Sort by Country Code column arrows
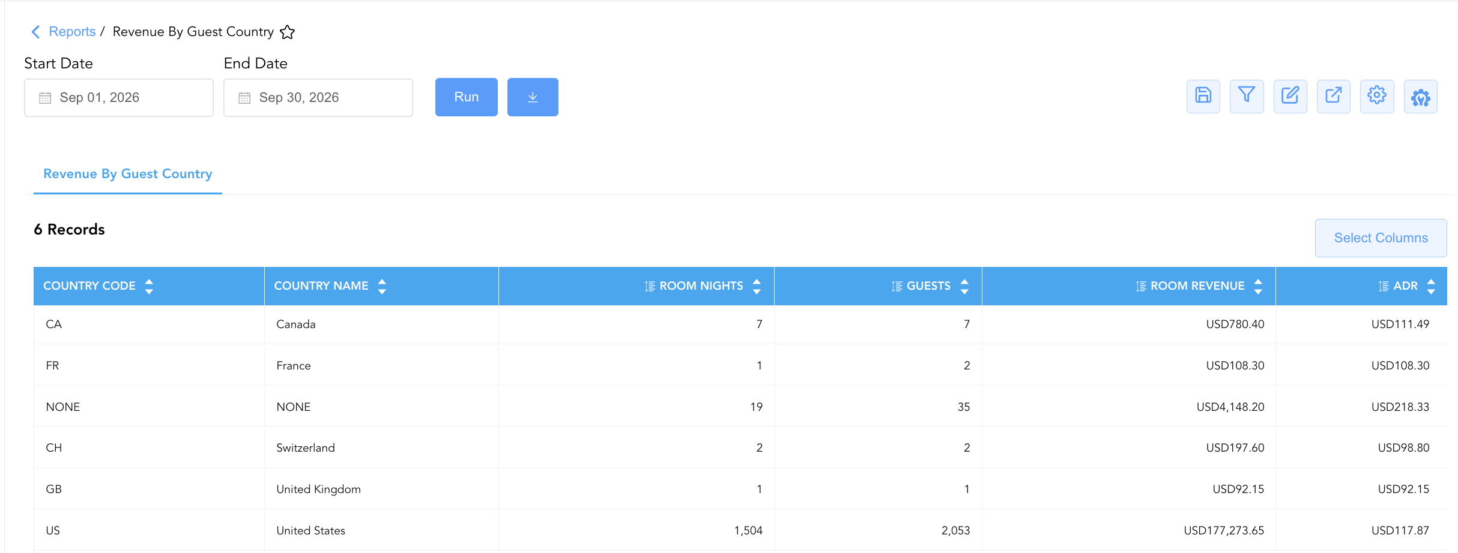 149,286
